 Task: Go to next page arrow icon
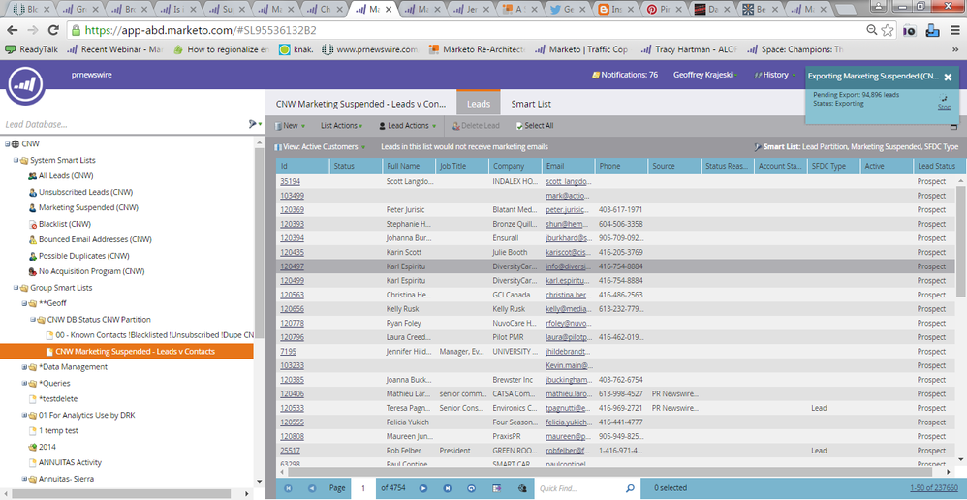point(423,488)
